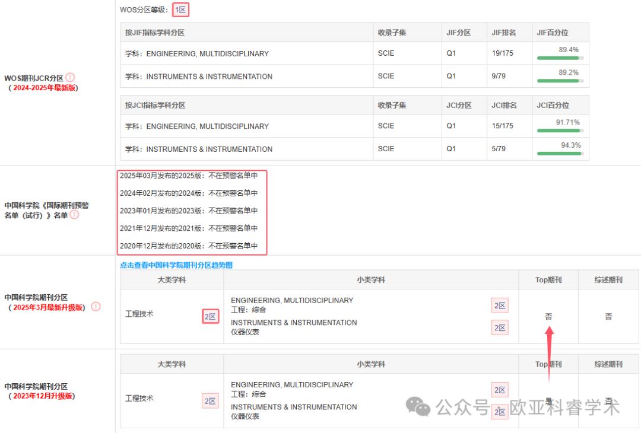Click 2024-2025年最新版 red label
Viewport: 641px width, 433px height.
point(45,87)
